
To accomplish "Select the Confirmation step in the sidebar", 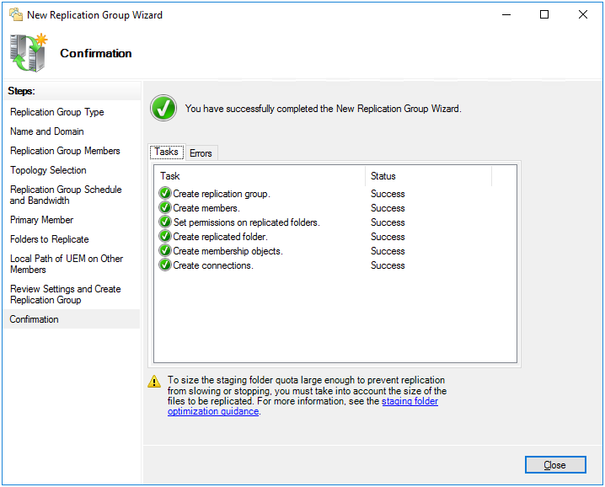I will [x=35, y=319].
